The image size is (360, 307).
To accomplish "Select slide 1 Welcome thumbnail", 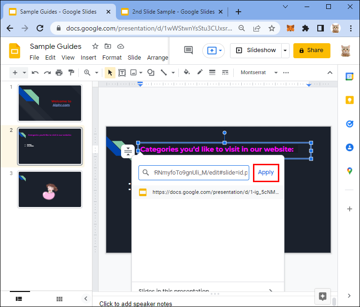I will (50, 103).
